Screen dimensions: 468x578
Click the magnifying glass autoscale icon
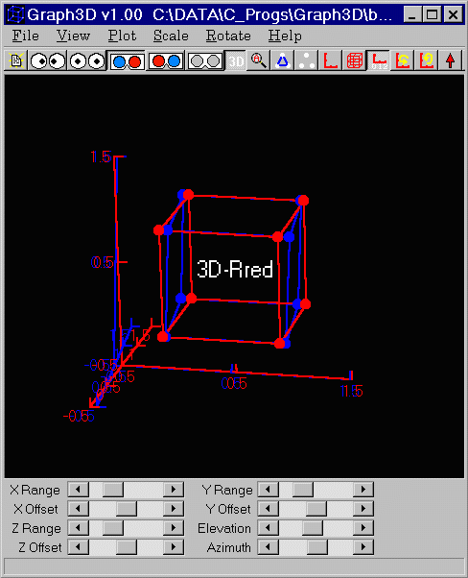point(259,60)
